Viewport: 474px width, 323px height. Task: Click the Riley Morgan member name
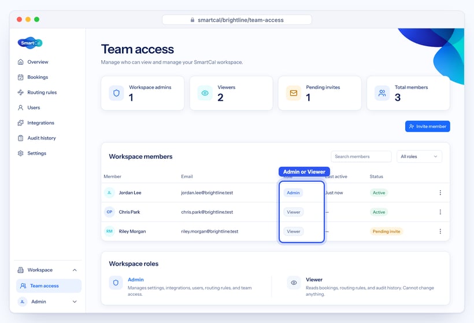pos(132,232)
